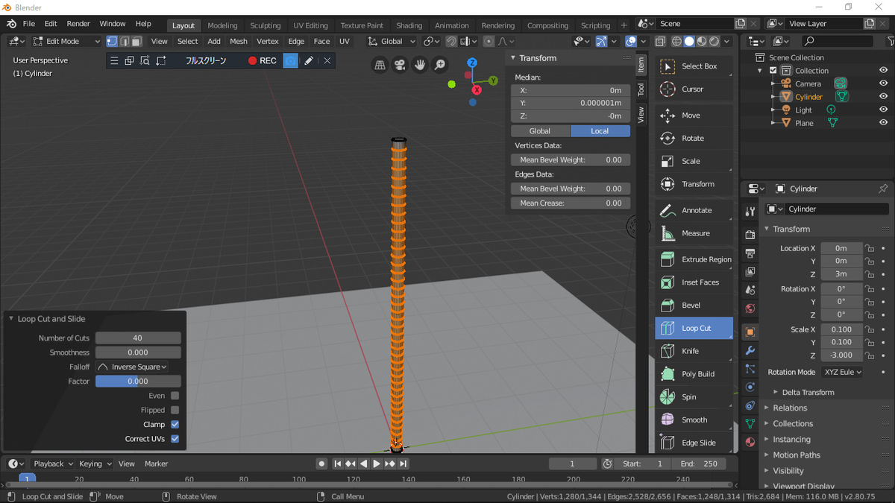Hide the Cylinder object in outliner
895x503 pixels.
click(x=883, y=97)
